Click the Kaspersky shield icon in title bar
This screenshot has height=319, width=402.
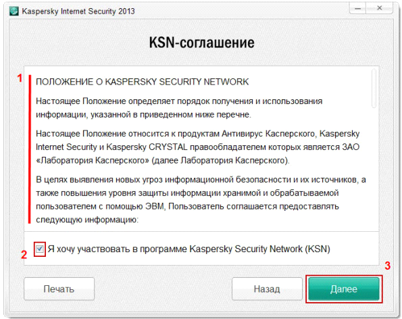14,11
